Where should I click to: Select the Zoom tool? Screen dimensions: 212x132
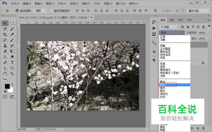pyautogui.click(x=12, y=74)
